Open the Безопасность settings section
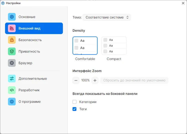Screen dimensions: 187x134 pos(30,40)
